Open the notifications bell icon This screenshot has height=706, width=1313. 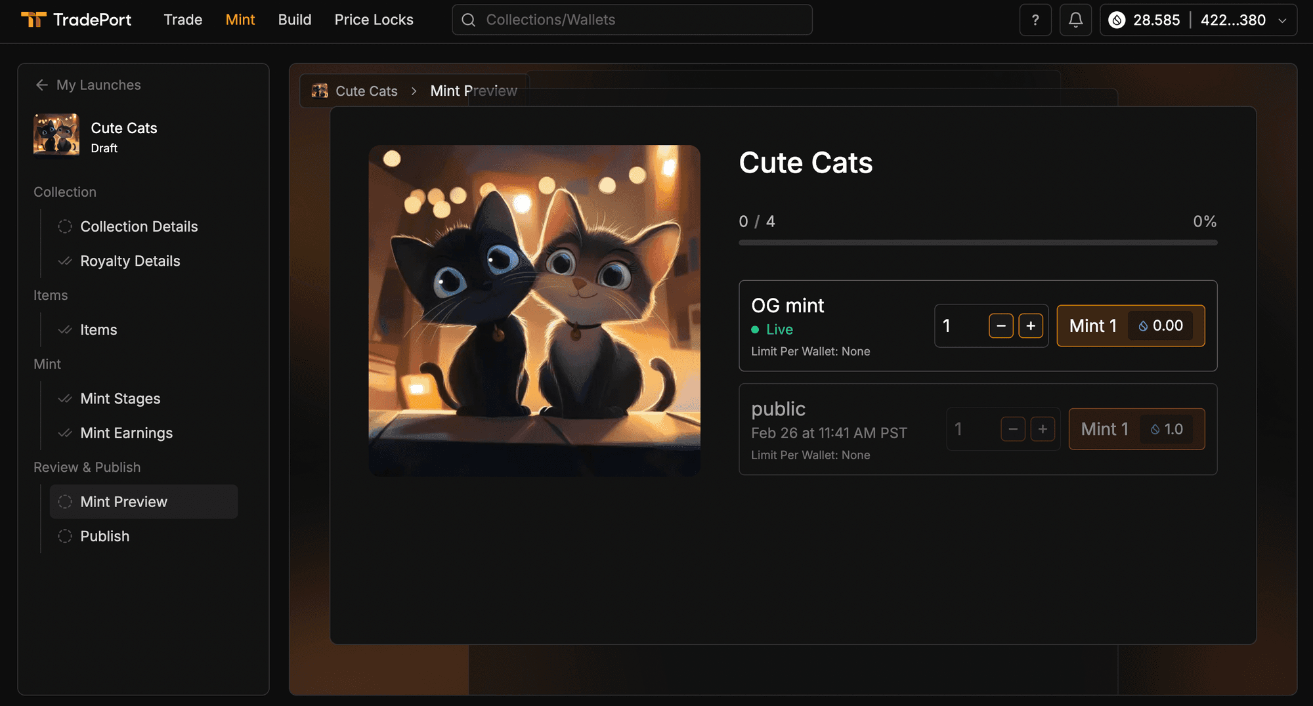tap(1075, 20)
